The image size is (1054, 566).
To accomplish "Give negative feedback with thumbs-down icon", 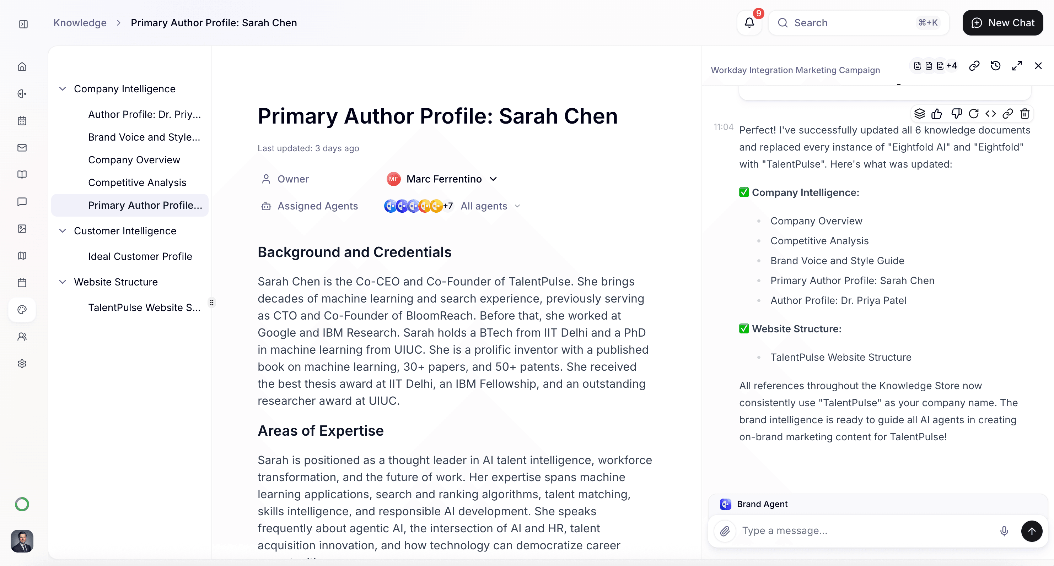I will pos(957,114).
